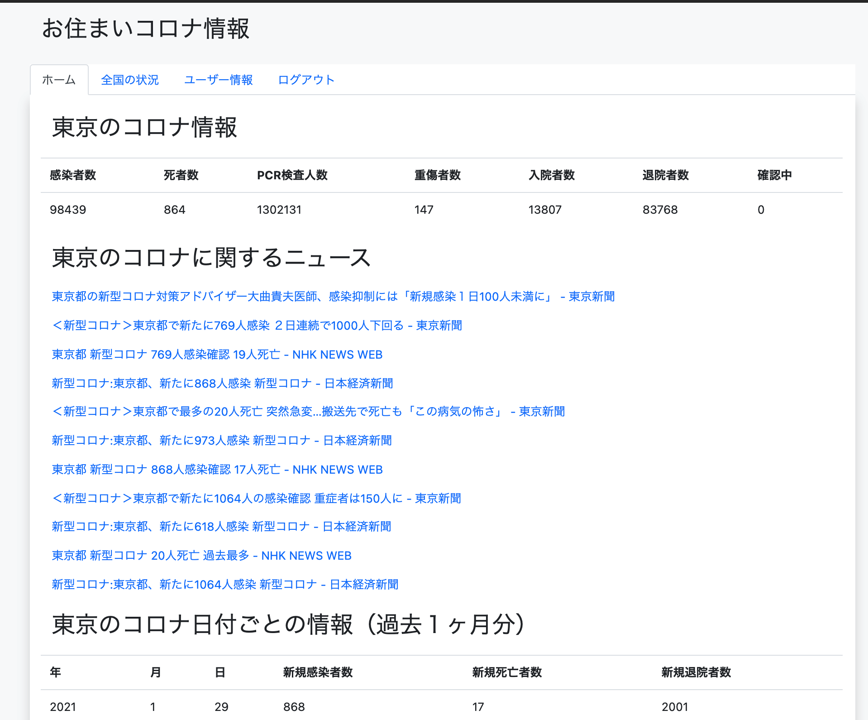Click the お住まいコロナ情報 page title

click(146, 29)
